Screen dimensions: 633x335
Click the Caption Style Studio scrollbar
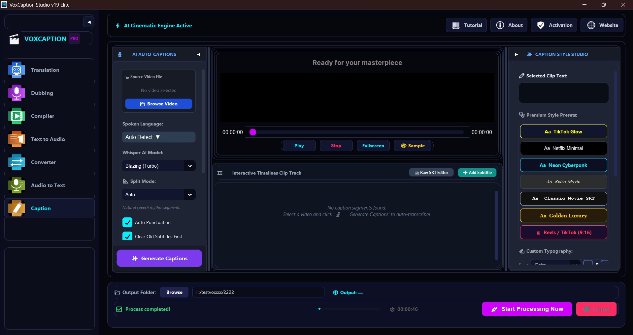pos(615,124)
